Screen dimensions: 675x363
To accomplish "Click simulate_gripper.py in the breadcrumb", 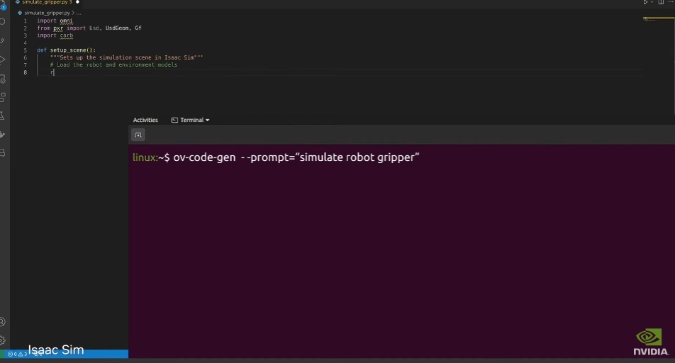I will point(45,13).
